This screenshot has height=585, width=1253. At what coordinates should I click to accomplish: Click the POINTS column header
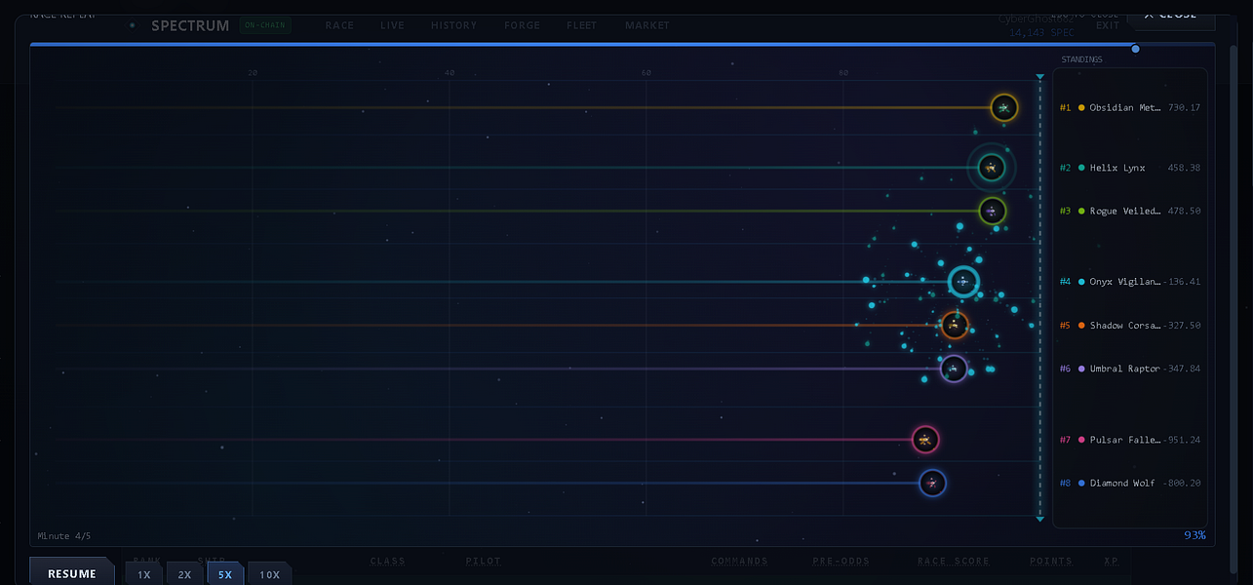[1051, 562]
